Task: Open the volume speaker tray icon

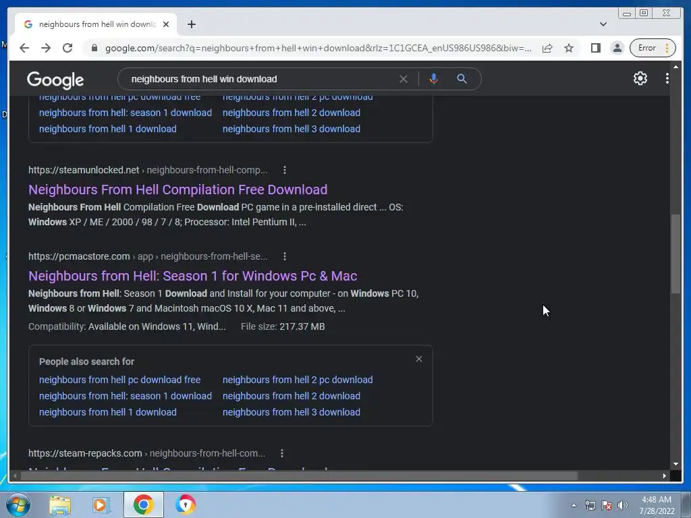Action: coord(622,505)
